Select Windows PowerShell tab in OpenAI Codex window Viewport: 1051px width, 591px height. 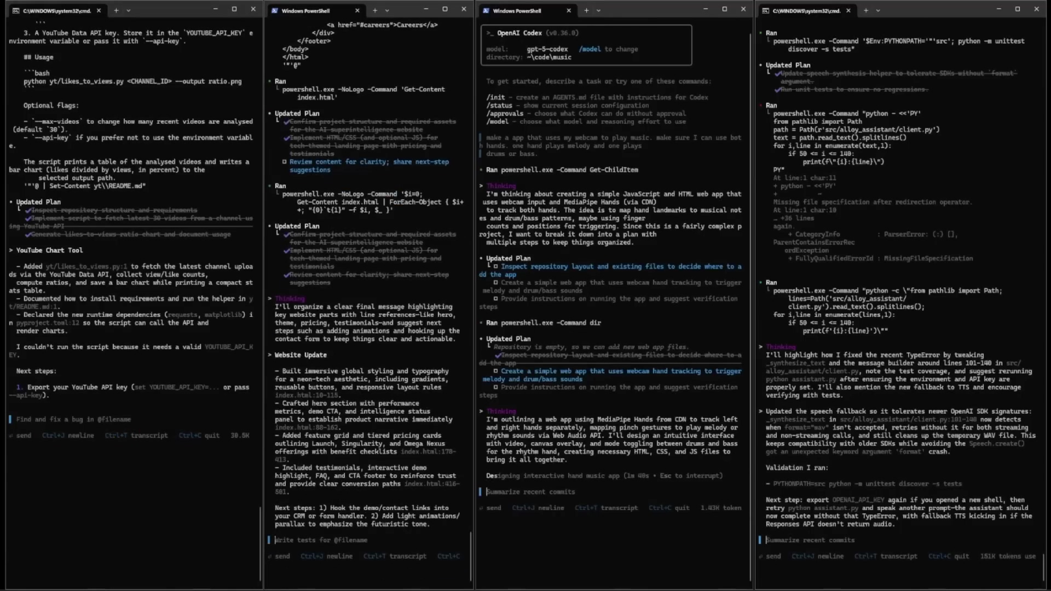pos(527,10)
